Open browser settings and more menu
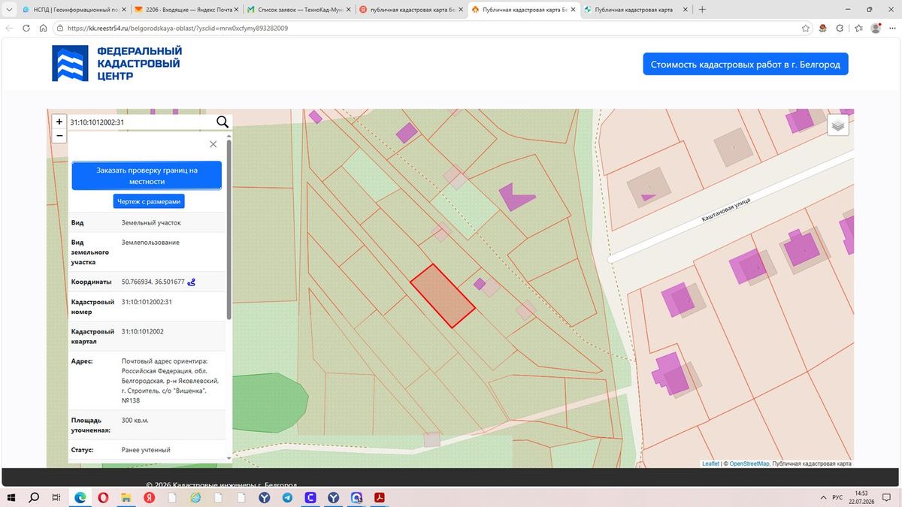Image resolution: width=902 pixels, height=507 pixels. (x=892, y=28)
